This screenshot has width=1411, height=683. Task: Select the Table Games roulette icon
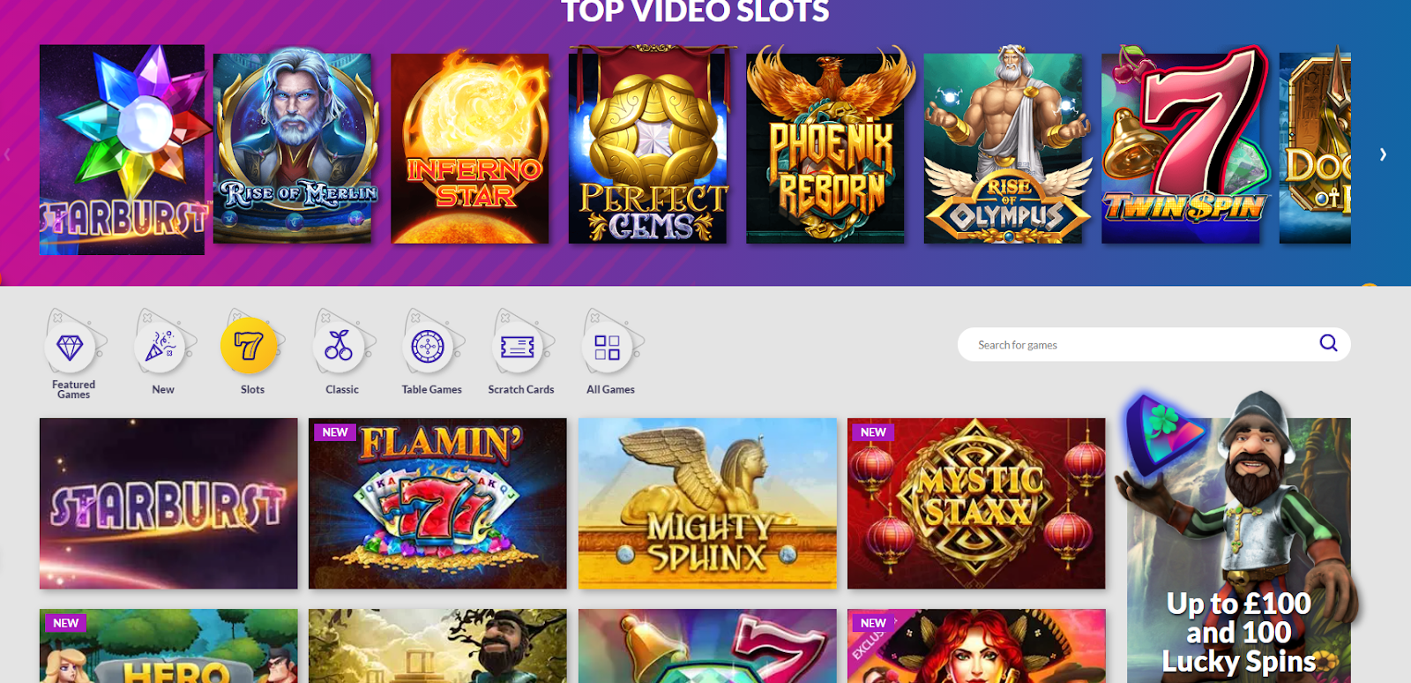pos(428,347)
